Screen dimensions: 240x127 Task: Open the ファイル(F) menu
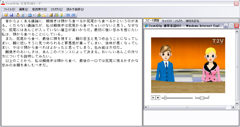9,9
